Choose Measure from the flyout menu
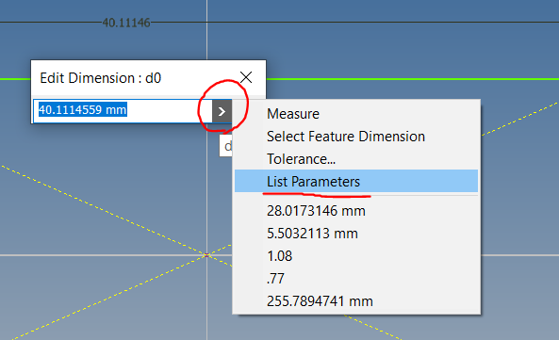Viewport: 559px width, 340px height. 355,114
